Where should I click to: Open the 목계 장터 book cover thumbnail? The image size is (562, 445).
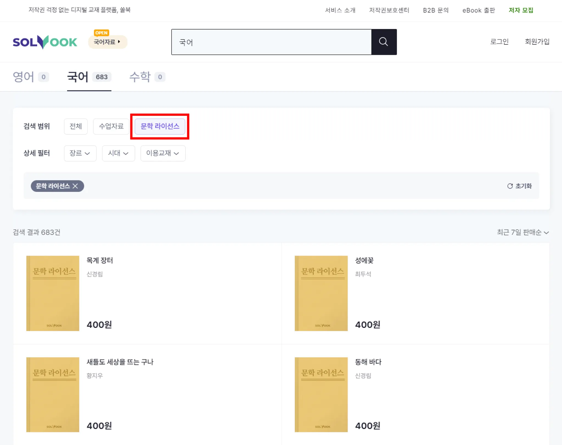[53, 293]
